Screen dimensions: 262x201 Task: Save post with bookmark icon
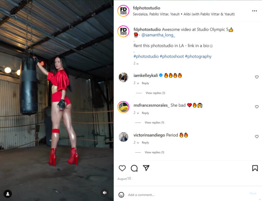(255, 168)
